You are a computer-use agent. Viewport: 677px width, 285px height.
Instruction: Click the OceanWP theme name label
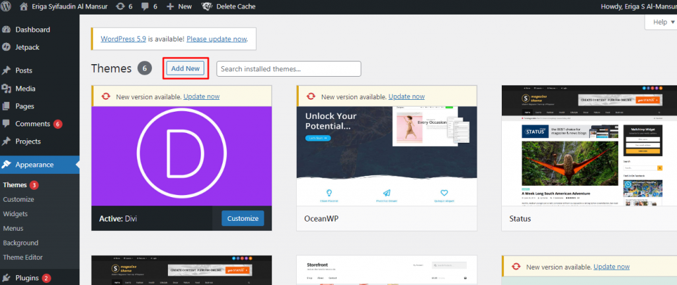coord(321,218)
